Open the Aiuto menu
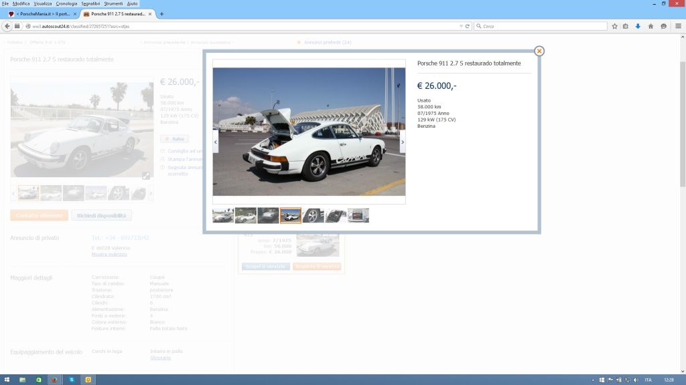 point(132,3)
